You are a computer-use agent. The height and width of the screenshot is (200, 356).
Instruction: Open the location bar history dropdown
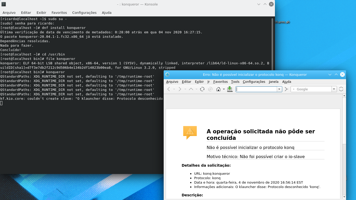tap(279, 89)
